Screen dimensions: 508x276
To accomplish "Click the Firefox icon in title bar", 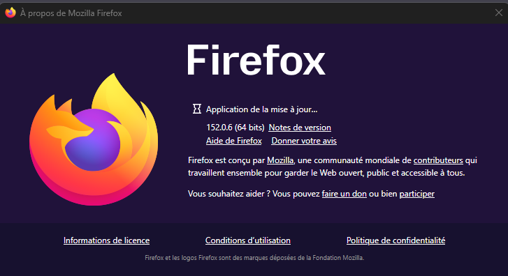I will 10,13.
